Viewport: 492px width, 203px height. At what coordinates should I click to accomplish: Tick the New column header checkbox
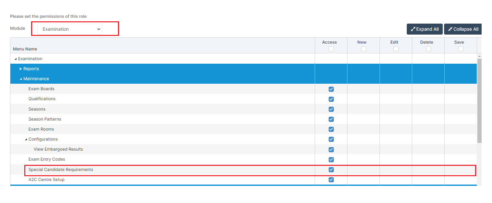(364, 49)
